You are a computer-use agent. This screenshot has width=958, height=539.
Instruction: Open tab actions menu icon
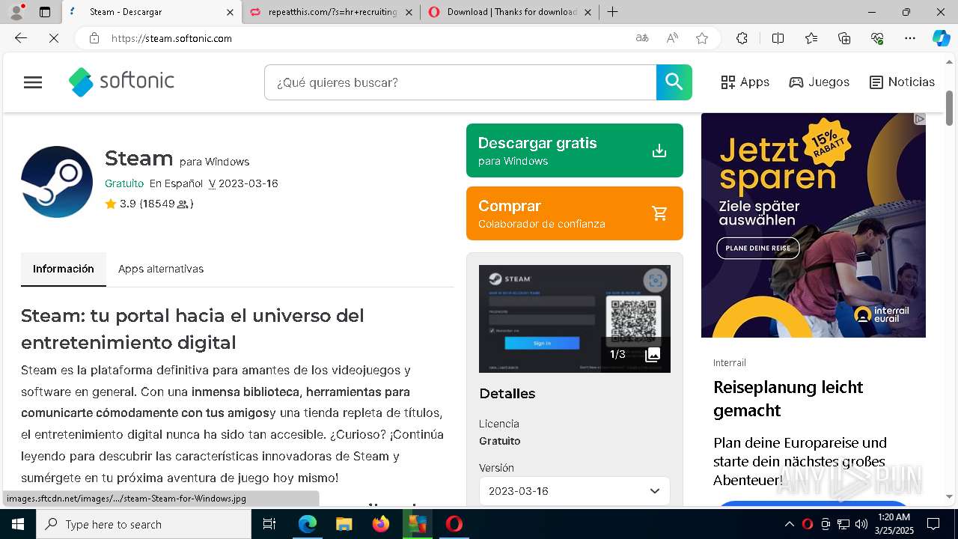tap(45, 12)
